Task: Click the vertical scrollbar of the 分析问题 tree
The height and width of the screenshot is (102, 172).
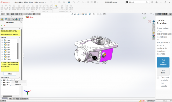Action: pyautogui.click(x=18, y=51)
